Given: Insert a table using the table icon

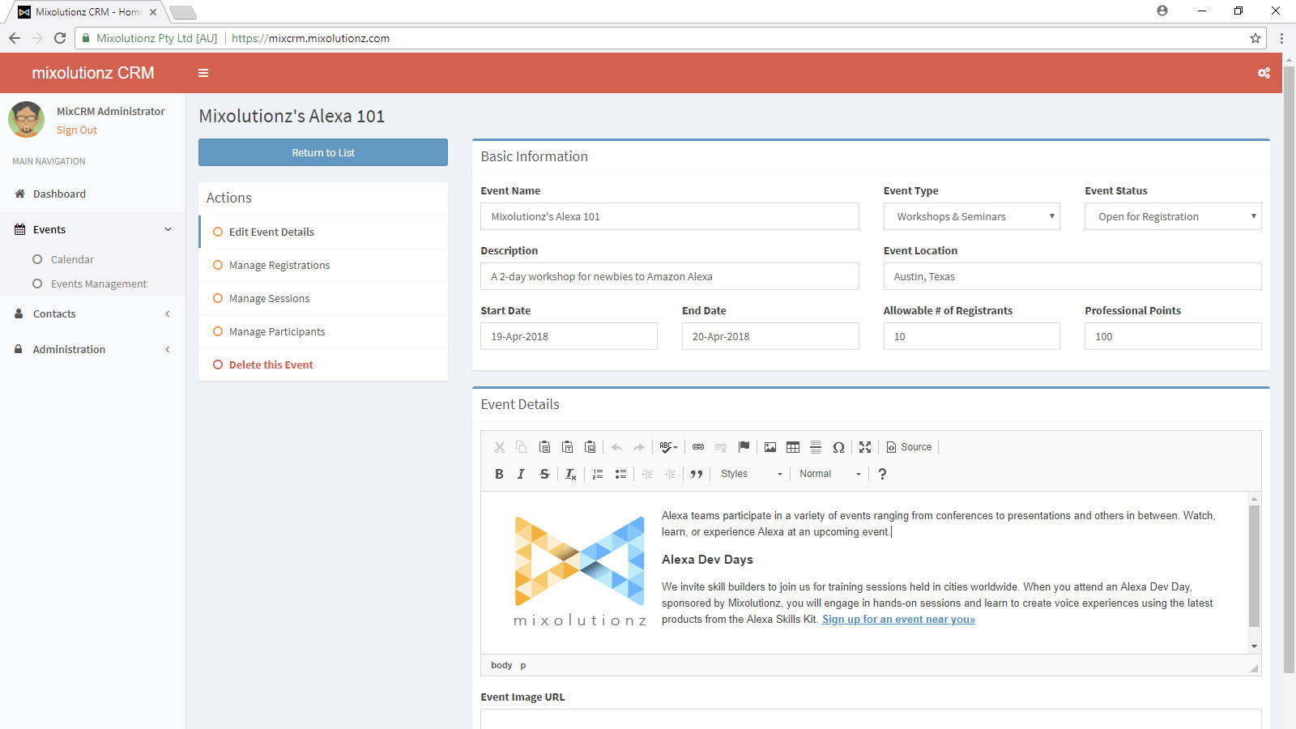Looking at the screenshot, I should (x=793, y=447).
